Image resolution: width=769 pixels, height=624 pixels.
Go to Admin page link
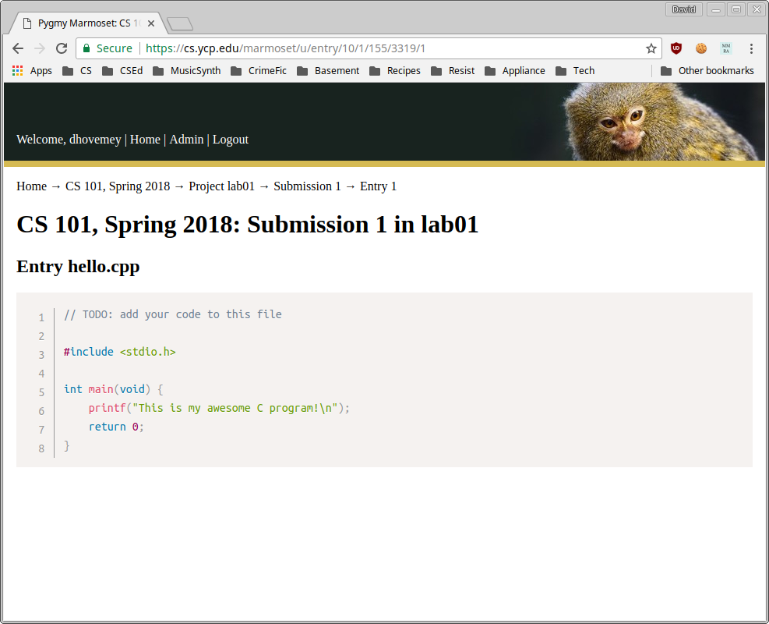click(x=186, y=140)
